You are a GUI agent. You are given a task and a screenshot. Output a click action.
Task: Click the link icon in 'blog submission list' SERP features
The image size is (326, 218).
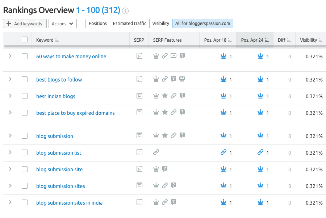pyautogui.click(x=156, y=152)
